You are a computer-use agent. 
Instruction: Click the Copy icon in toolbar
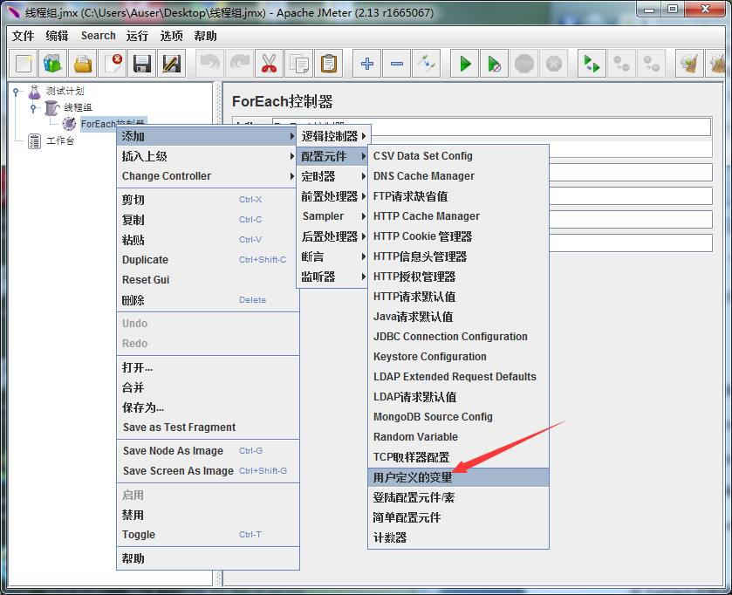pos(298,64)
